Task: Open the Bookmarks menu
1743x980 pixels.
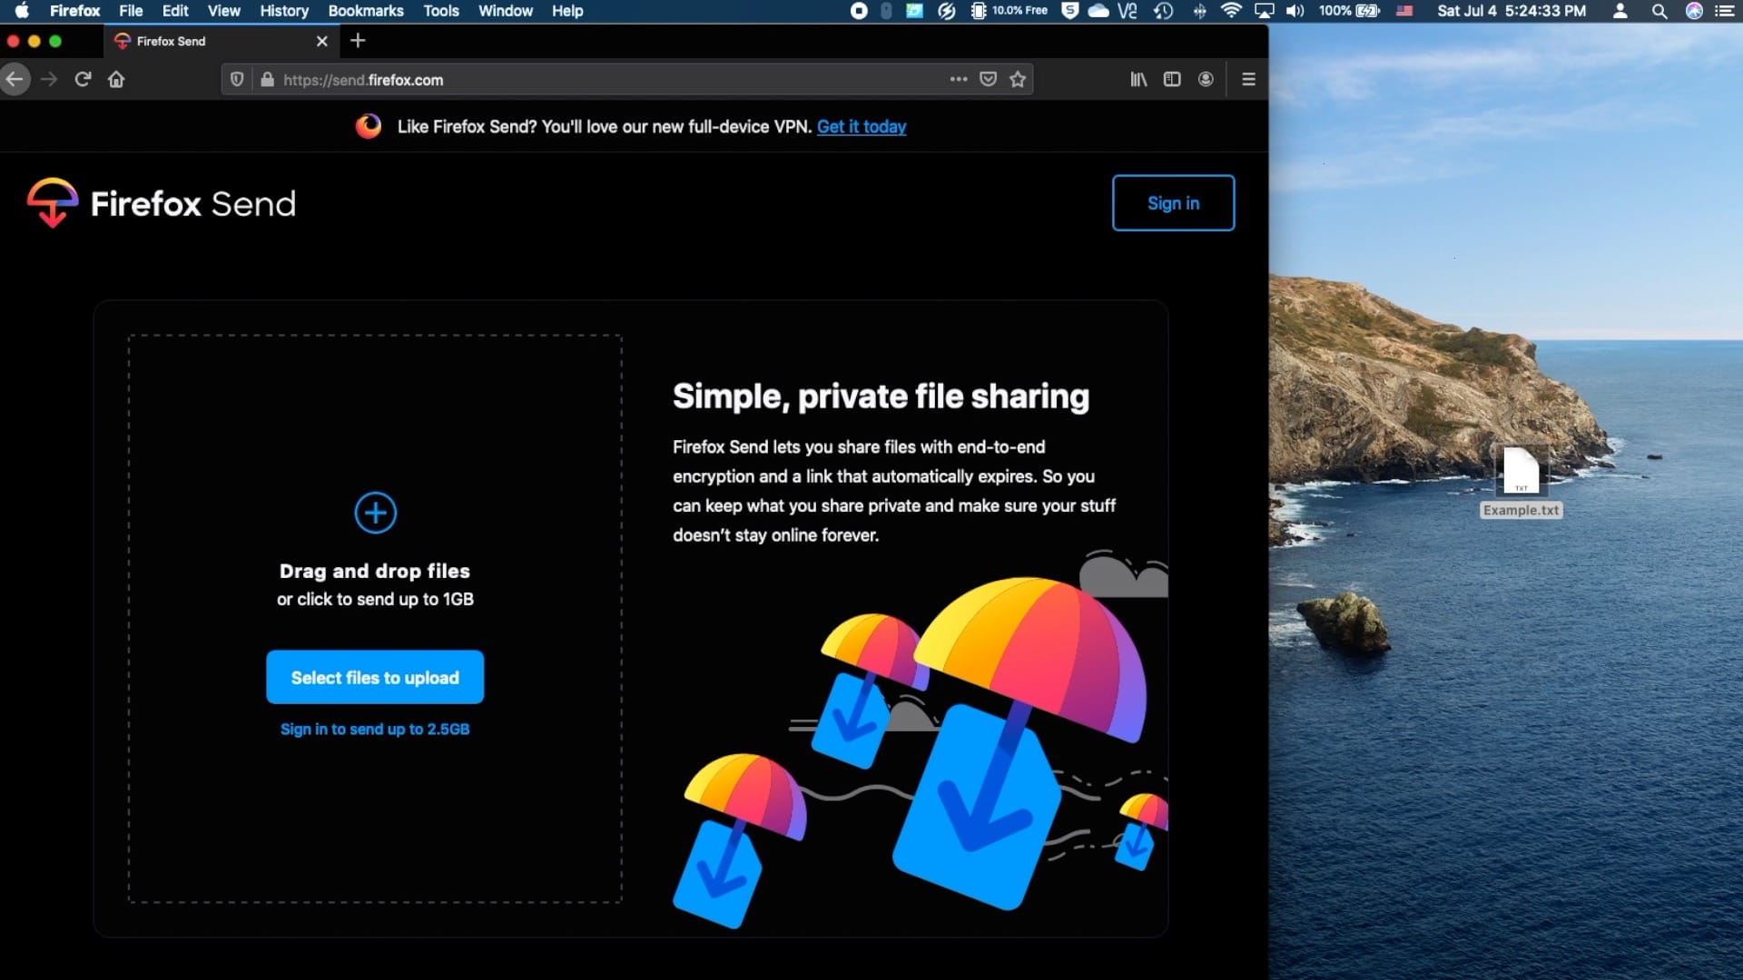Action: [x=366, y=11]
